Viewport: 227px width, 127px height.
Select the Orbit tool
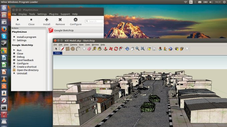[127, 49]
